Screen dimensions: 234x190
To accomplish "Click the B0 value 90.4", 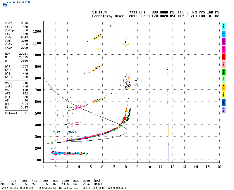I will click(x=24, y=104).
